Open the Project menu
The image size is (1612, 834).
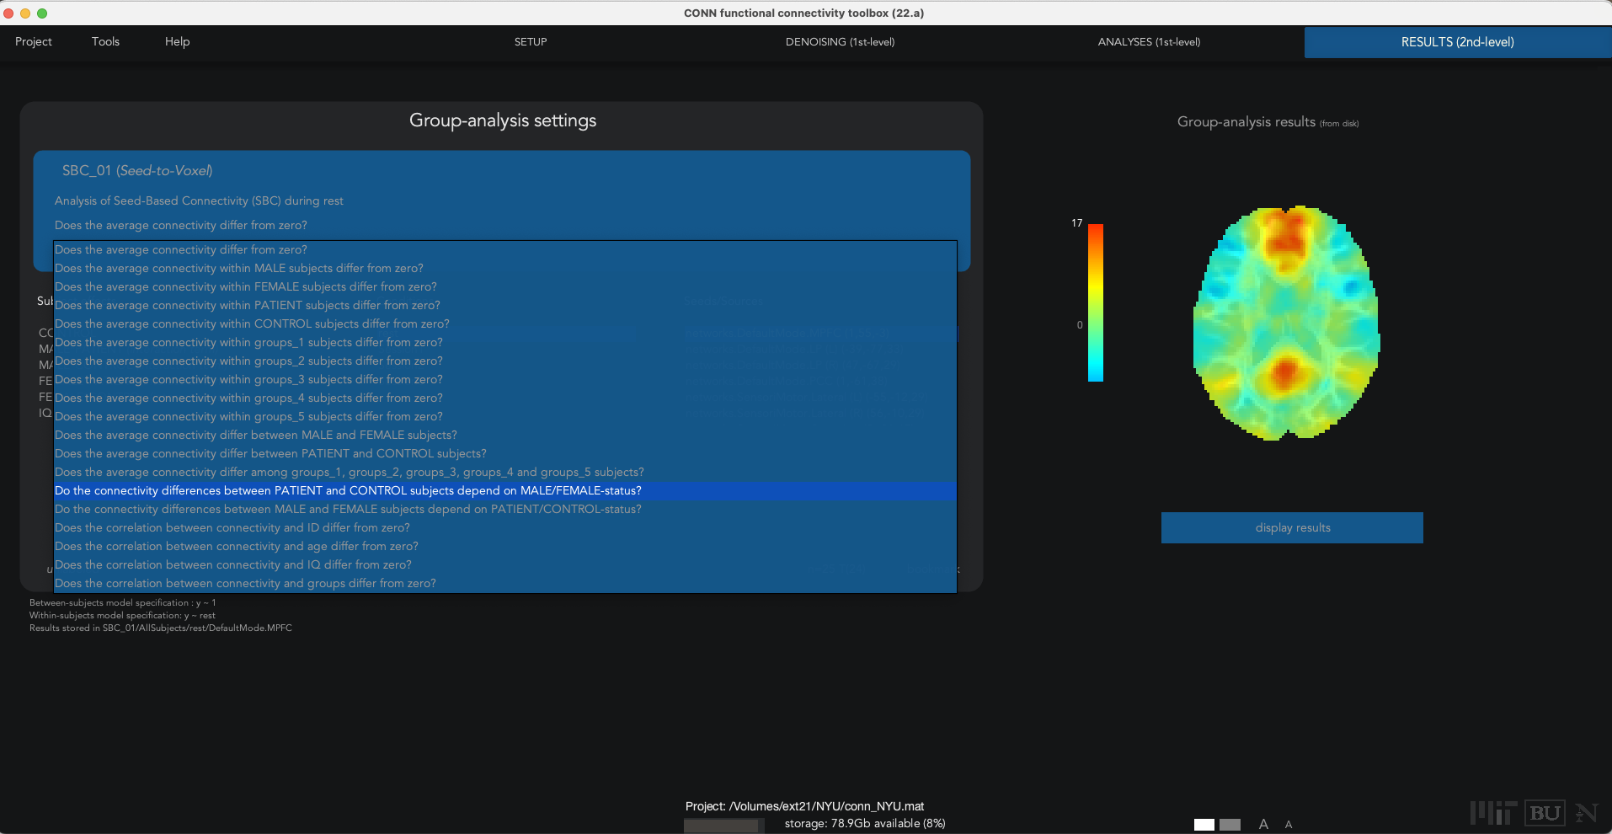point(34,42)
